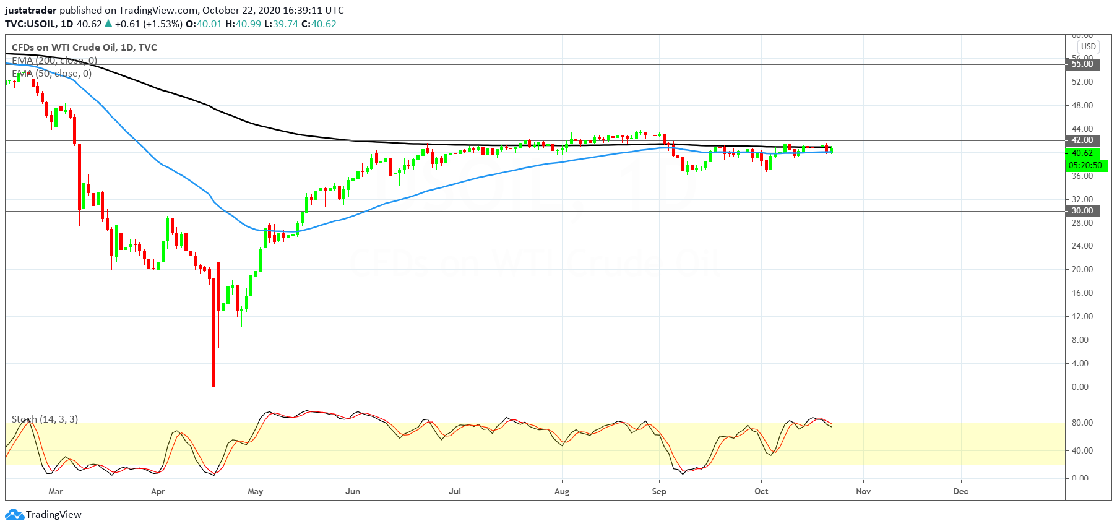Click the justatrader author name
Screen dimensions: 1117x529
31,11
